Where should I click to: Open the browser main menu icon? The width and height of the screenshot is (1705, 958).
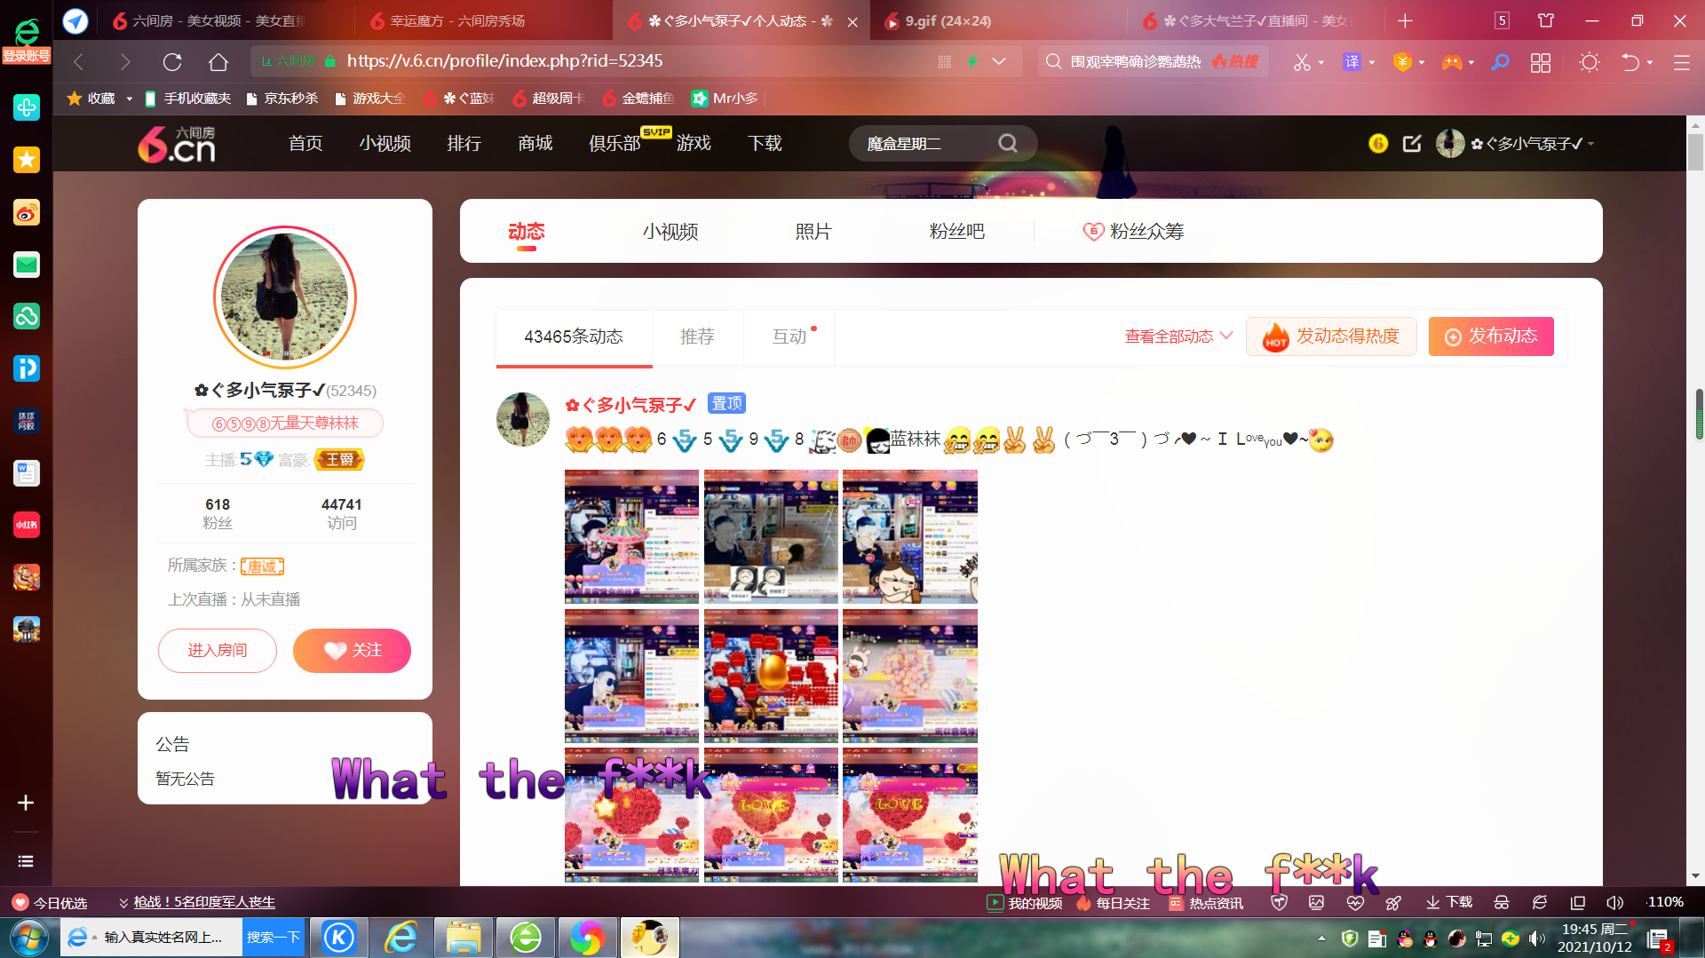(x=1681, y=62)
